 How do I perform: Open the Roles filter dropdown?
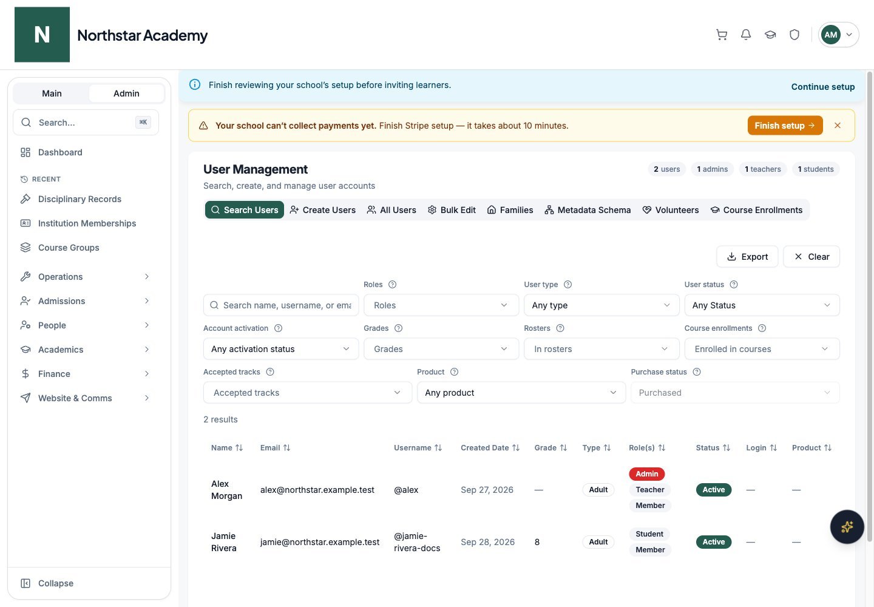441,305
